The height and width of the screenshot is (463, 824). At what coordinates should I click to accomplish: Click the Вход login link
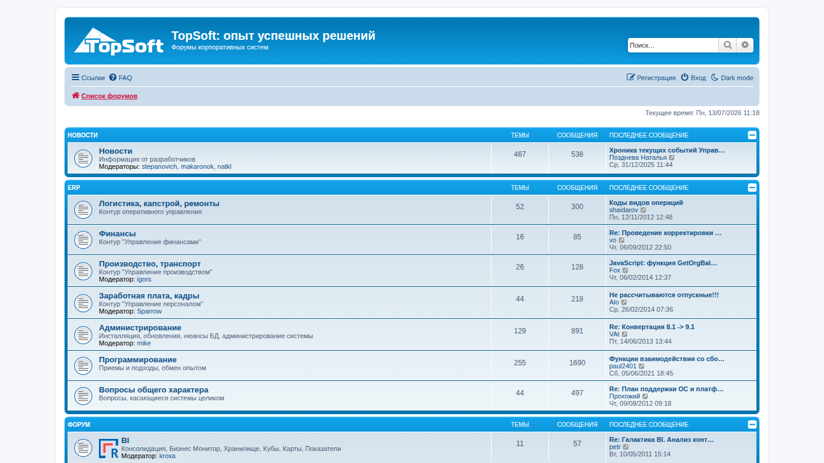click(x=693, y=78)
